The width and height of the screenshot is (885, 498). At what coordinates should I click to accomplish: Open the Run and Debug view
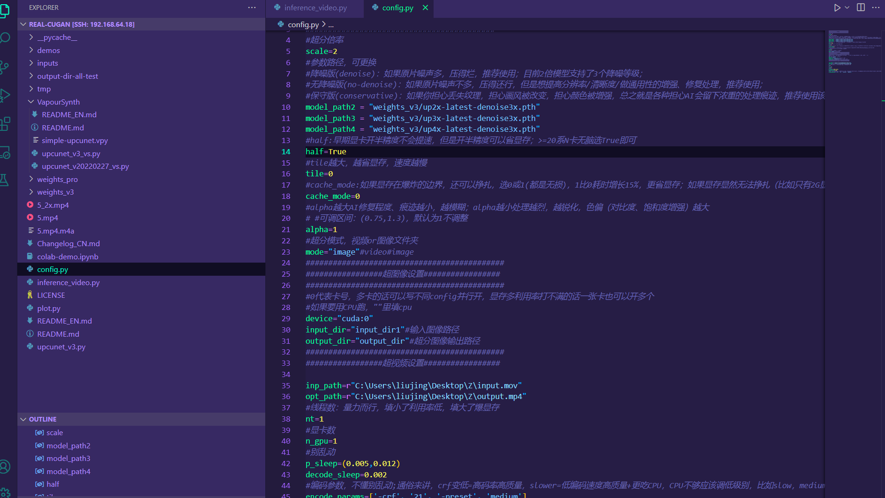5,95
